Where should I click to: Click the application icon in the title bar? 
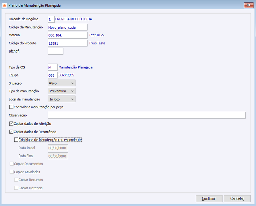pyautogui.click(x=4, y=5)
